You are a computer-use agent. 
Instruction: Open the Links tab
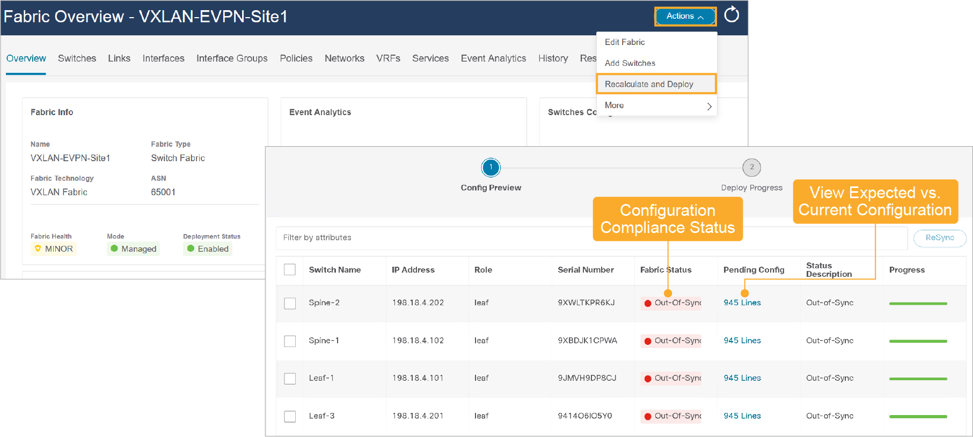[x=119, y=58]
